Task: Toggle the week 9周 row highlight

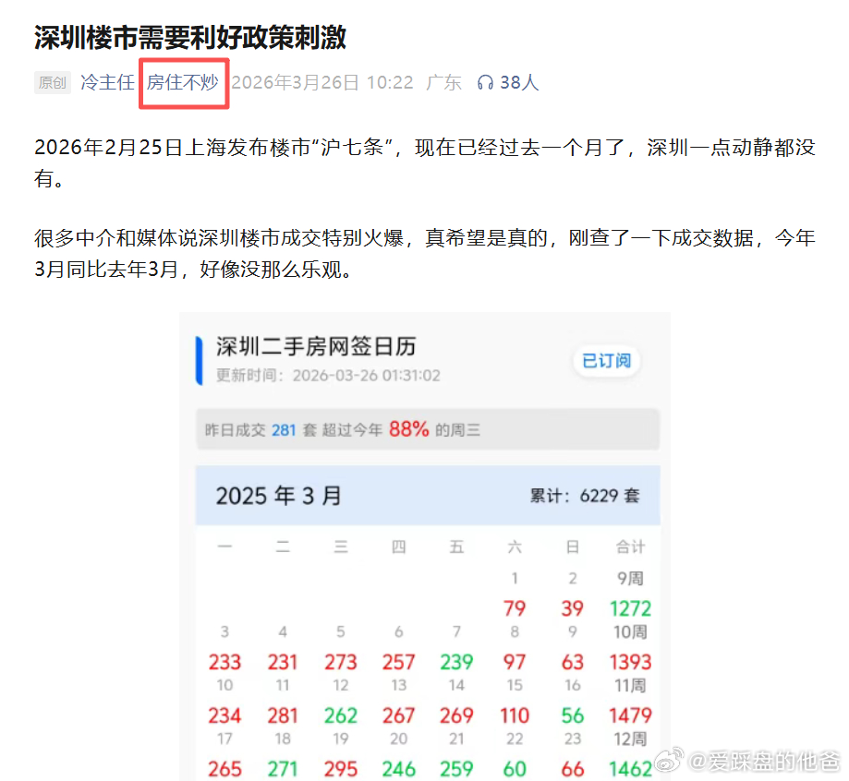Action: tap(628, 580)
